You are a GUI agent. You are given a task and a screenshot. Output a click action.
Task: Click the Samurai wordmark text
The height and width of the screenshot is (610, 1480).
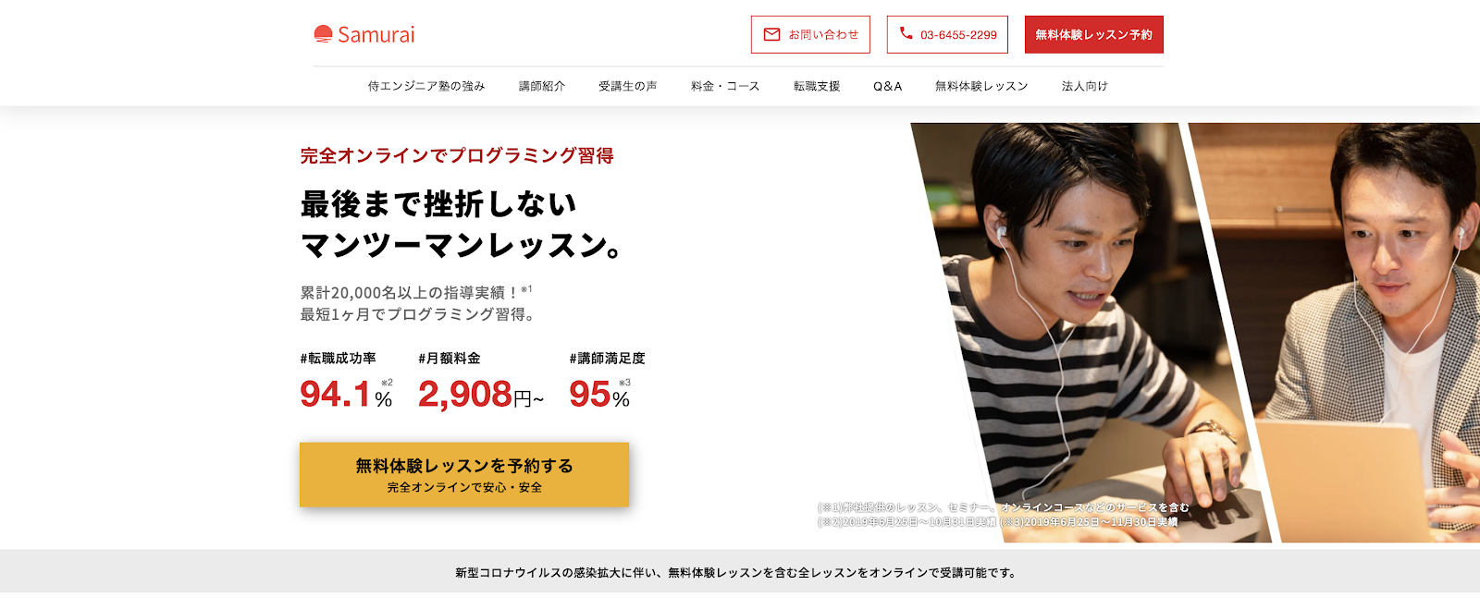pyautogui.click(x=376, y=35)
